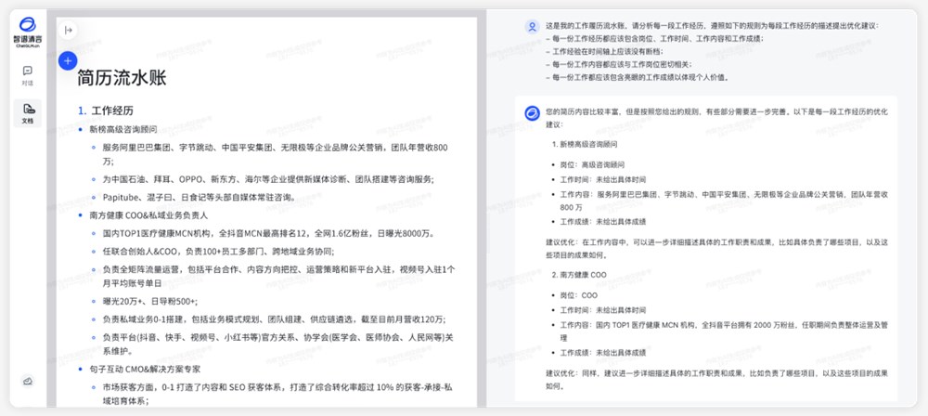Select the 文档 documents sidebar item
928x416 pixels.
click(x=27, y=112)
